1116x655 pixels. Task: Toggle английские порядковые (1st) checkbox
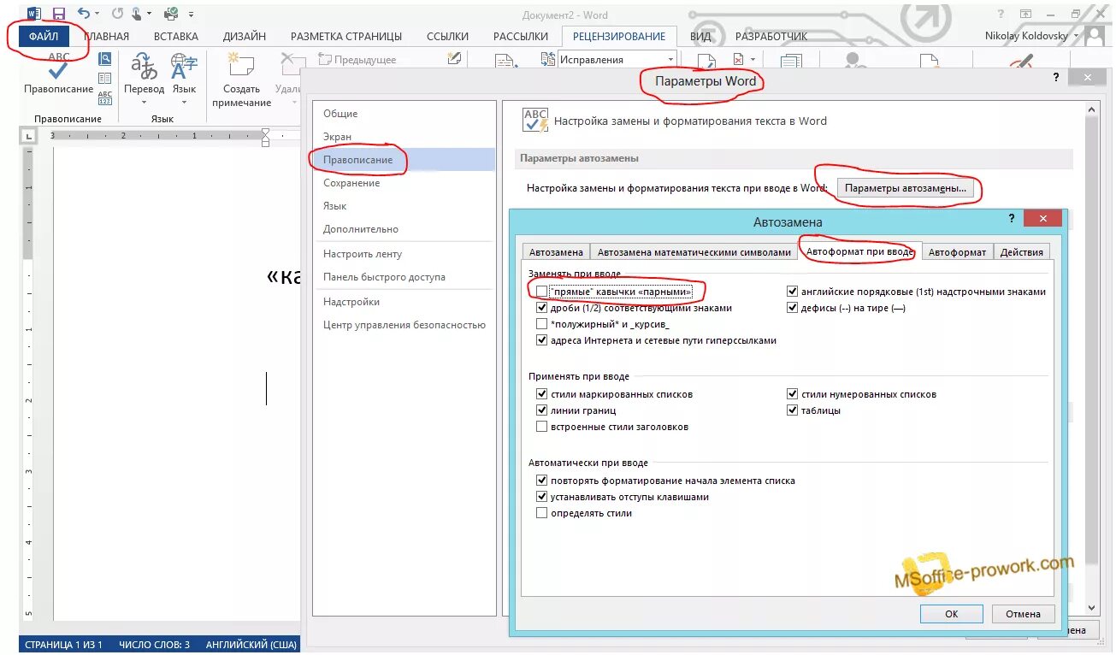(x=793, y=292)
